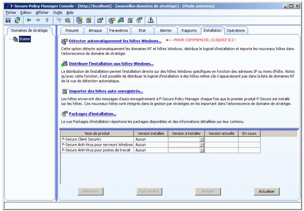The width and height of the screenshot is (304, 211).
Task: Click the scissors Cut toolbar icon
Action: 58,20
